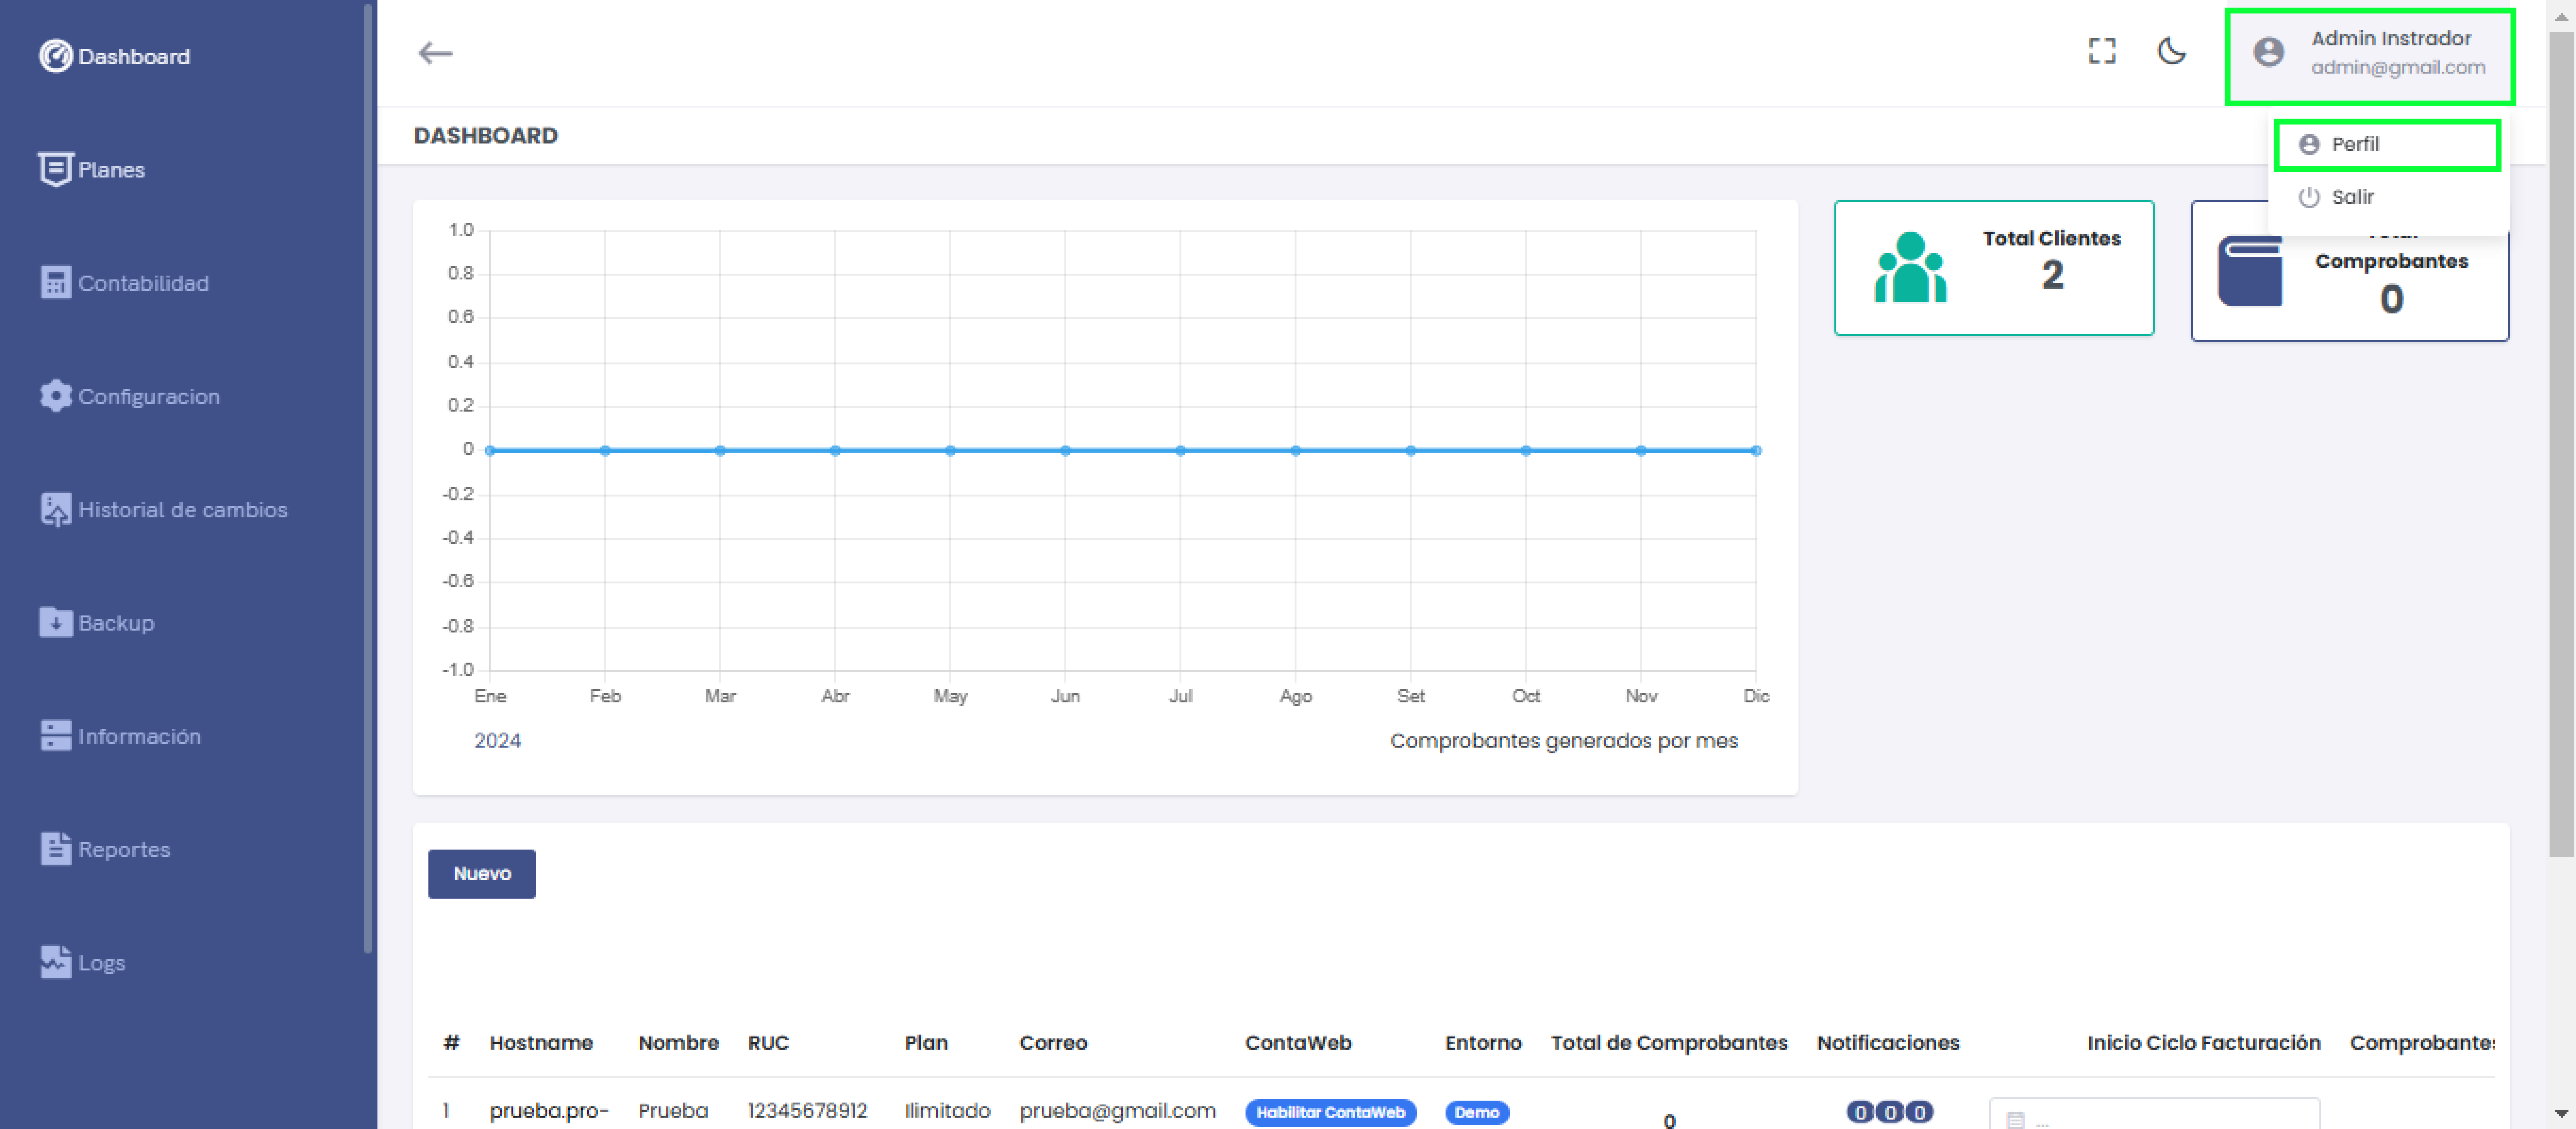This screenshot has width=2576, height=1129.
Task: Click the Nuevo button
Action: (x=481, y=873)
